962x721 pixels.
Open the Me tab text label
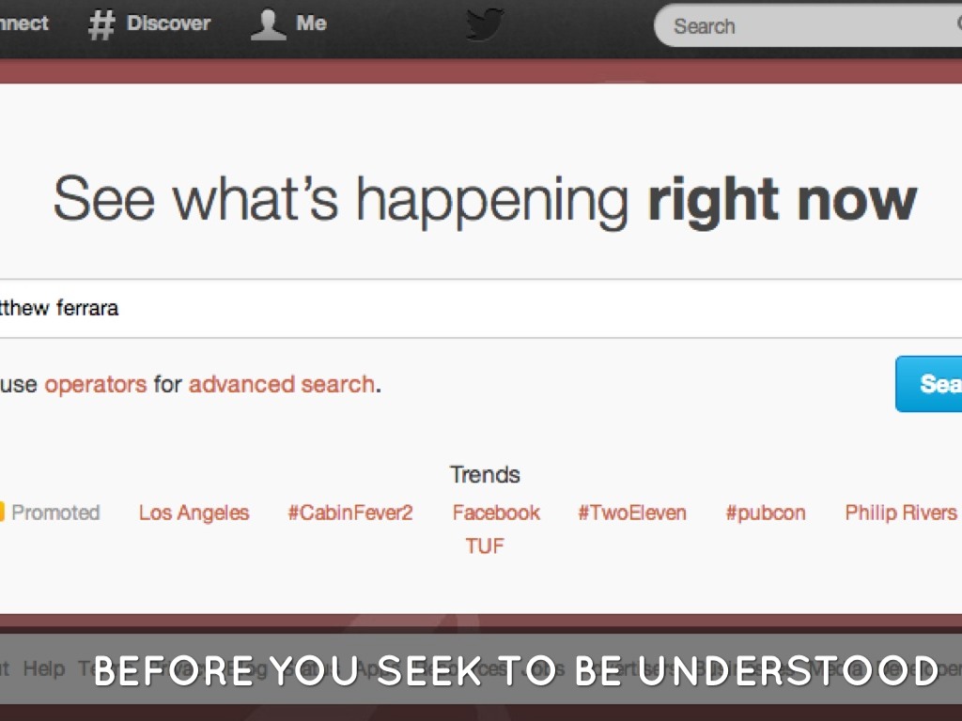coord(312,23)
